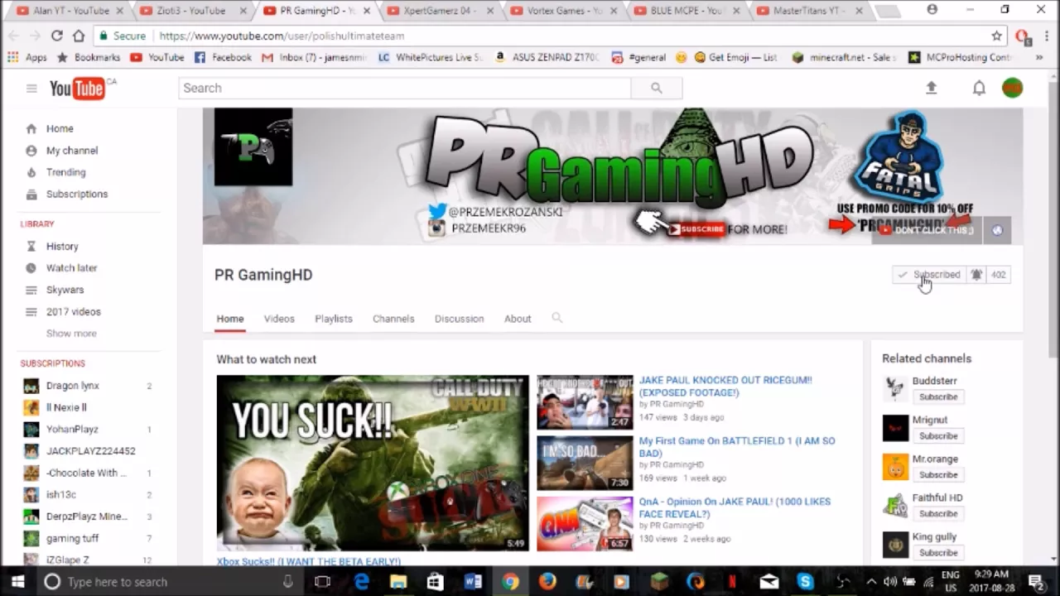Bookmark this page with star icon

click(996, 36)
